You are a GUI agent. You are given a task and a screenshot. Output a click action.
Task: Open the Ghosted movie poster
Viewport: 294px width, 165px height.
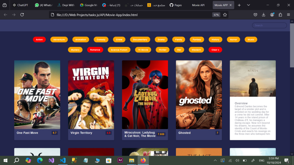click(199, 95)
